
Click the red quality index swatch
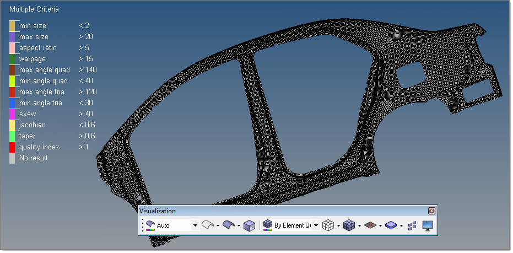(12, 147)
